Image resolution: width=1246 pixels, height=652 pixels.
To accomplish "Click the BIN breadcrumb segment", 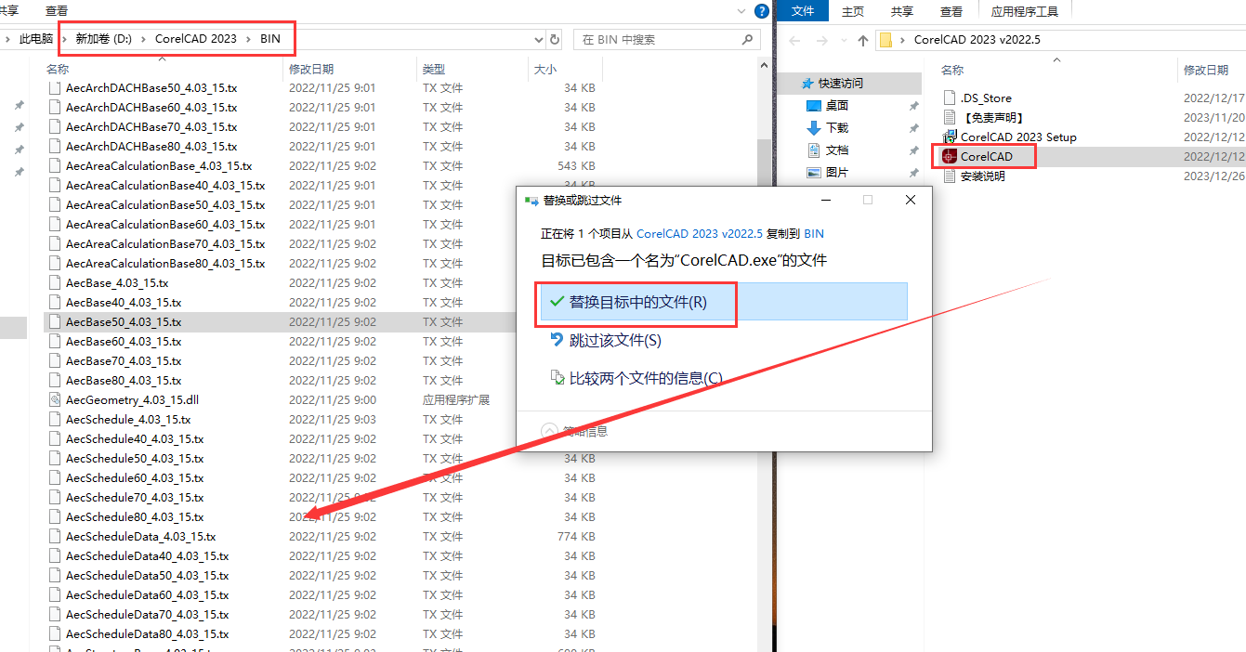I will (270, 39).
